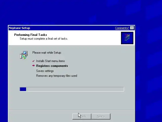Click the setup progress bar
This screenshot has height=122, width=162.
[72, 89]
